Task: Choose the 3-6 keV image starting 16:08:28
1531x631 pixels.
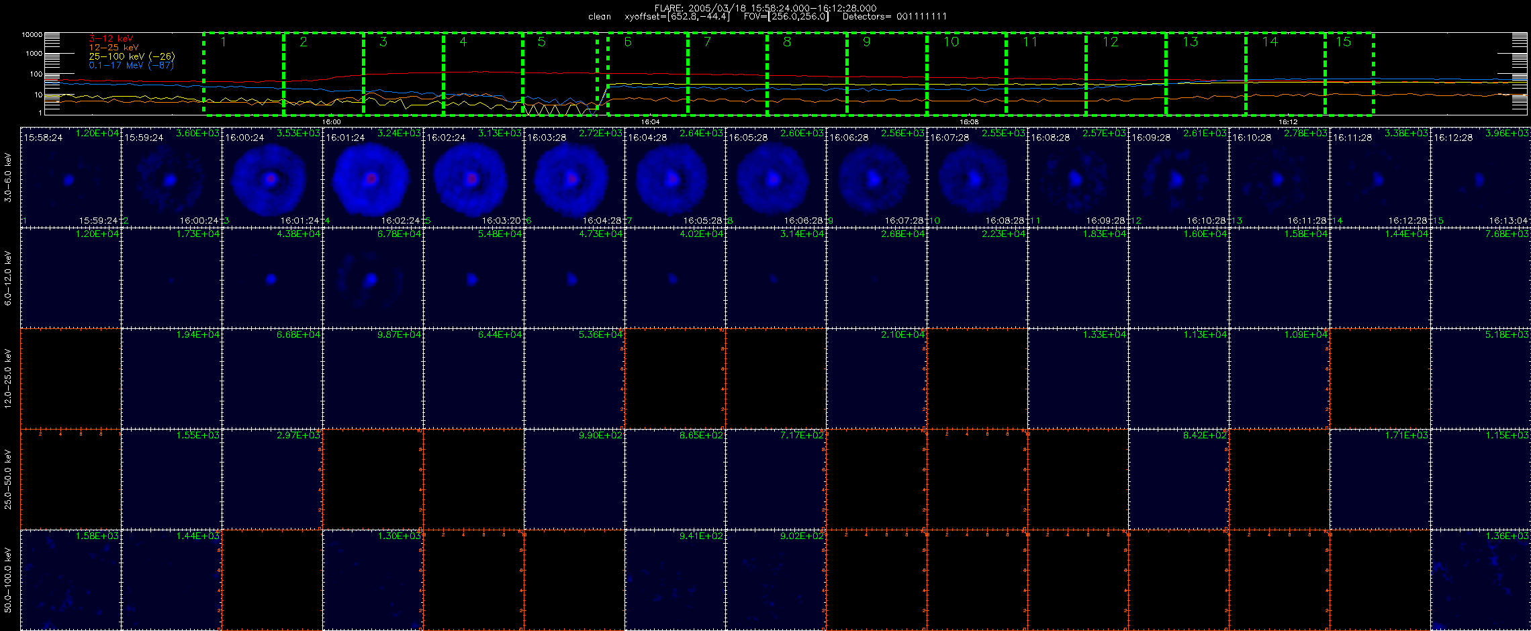Action: tap(1078, 177)
